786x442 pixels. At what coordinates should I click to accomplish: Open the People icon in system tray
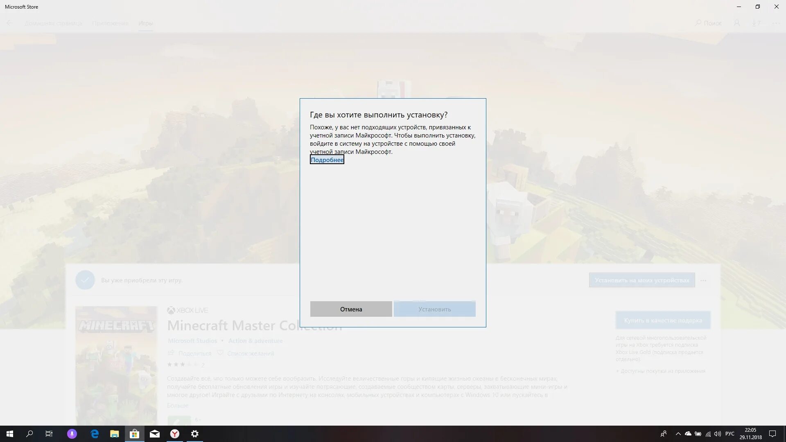click(664, 434)
